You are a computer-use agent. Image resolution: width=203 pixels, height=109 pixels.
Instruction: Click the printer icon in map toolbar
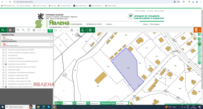(x=90, y=30)
